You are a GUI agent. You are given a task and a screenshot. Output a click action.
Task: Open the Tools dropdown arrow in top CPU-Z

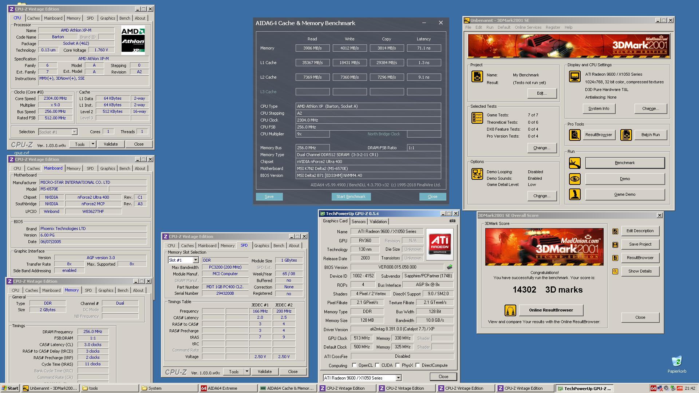pos(93,144)
